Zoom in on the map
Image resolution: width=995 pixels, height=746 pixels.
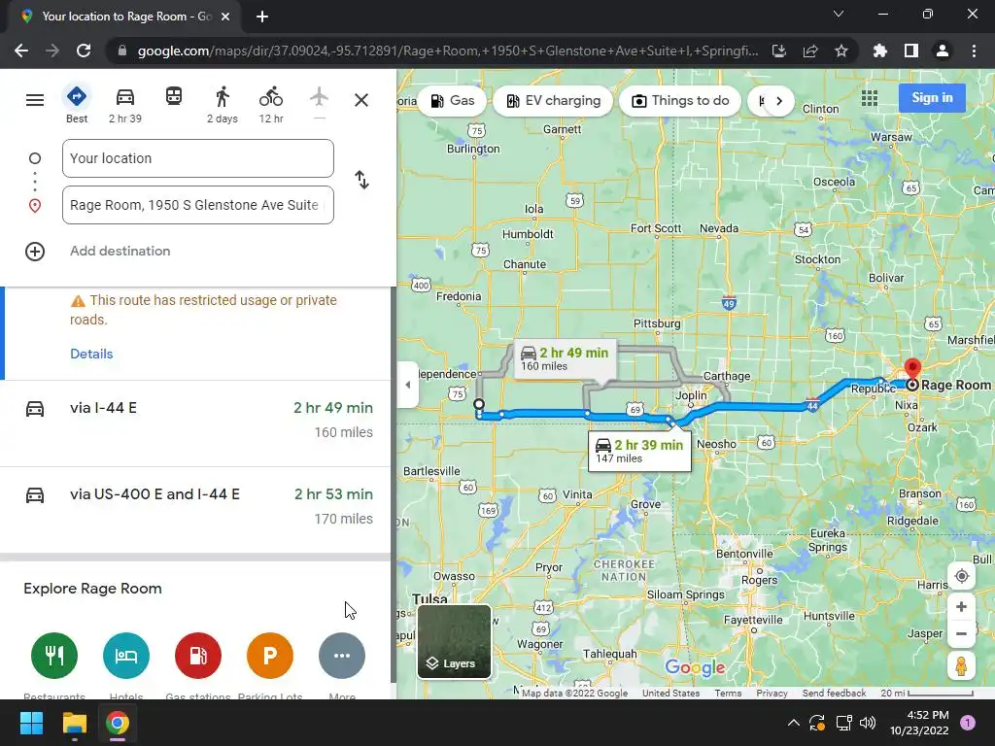[961, 606]
